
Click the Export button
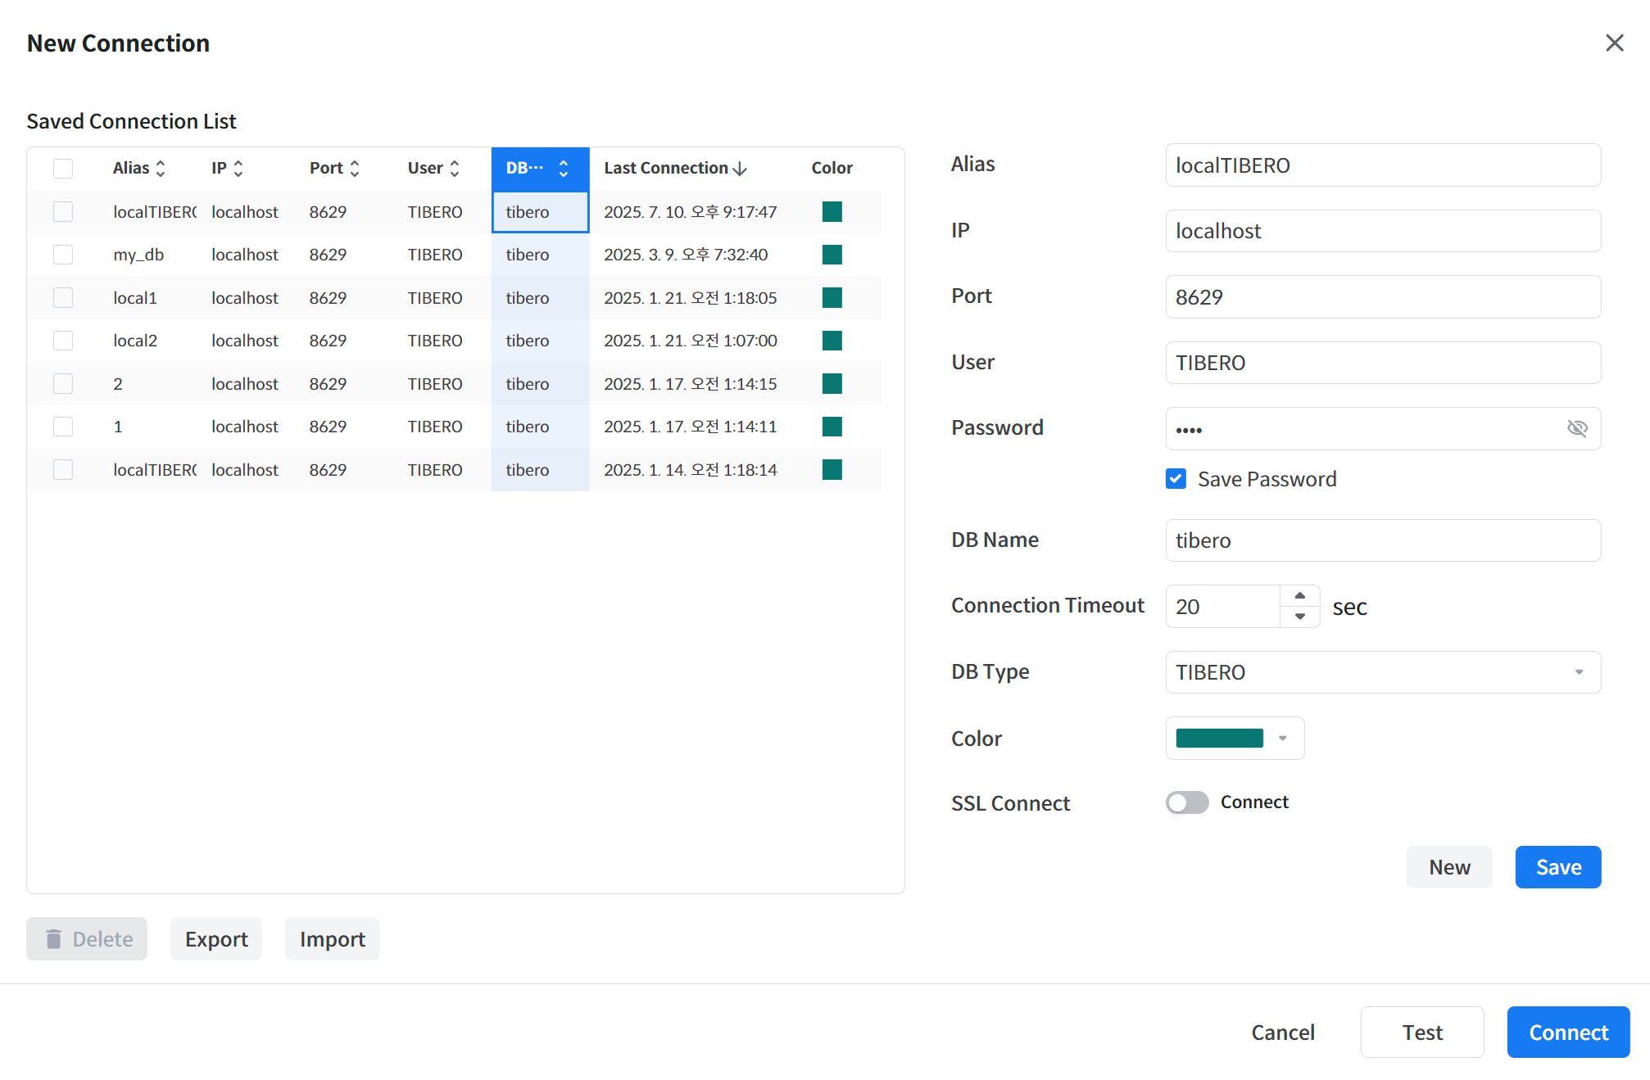click(216, 939)
